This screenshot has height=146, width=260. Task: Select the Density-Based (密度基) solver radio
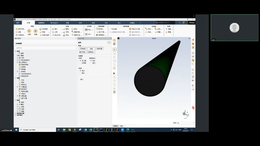pos(80,63)
